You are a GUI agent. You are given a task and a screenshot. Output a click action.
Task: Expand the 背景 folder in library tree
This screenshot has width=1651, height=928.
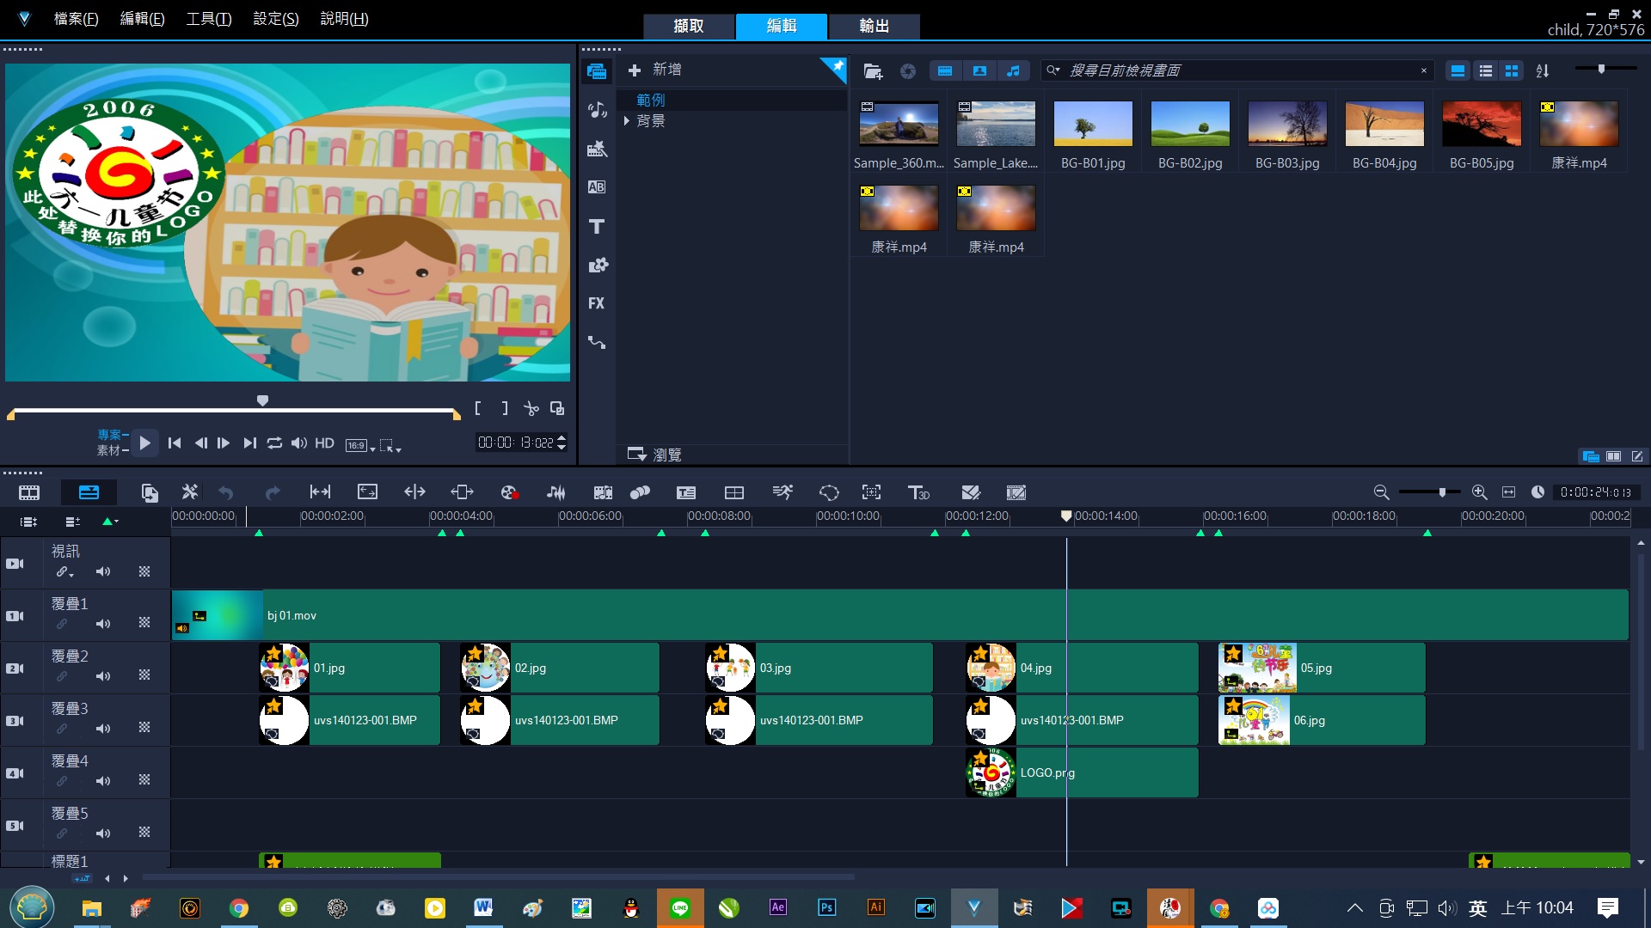[627, 121]
